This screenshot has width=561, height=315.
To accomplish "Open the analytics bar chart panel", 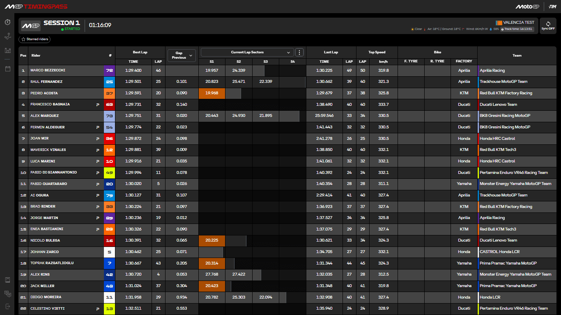I will coord(7,50).
